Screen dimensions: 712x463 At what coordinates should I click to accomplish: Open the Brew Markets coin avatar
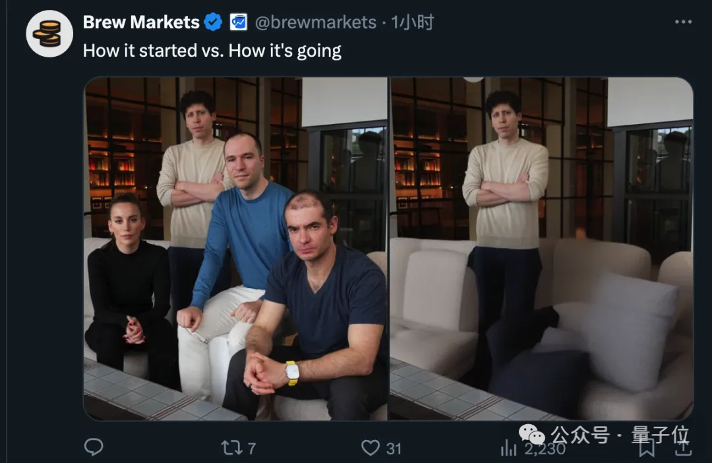pyautogui.click(x=49, y=34)
